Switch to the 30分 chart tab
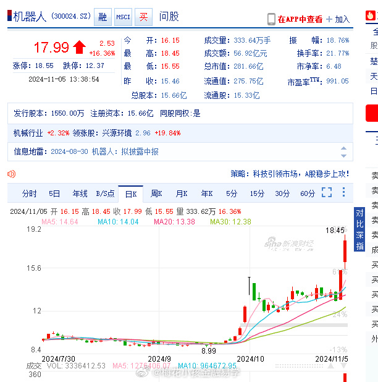 click(x=282, y=193)
